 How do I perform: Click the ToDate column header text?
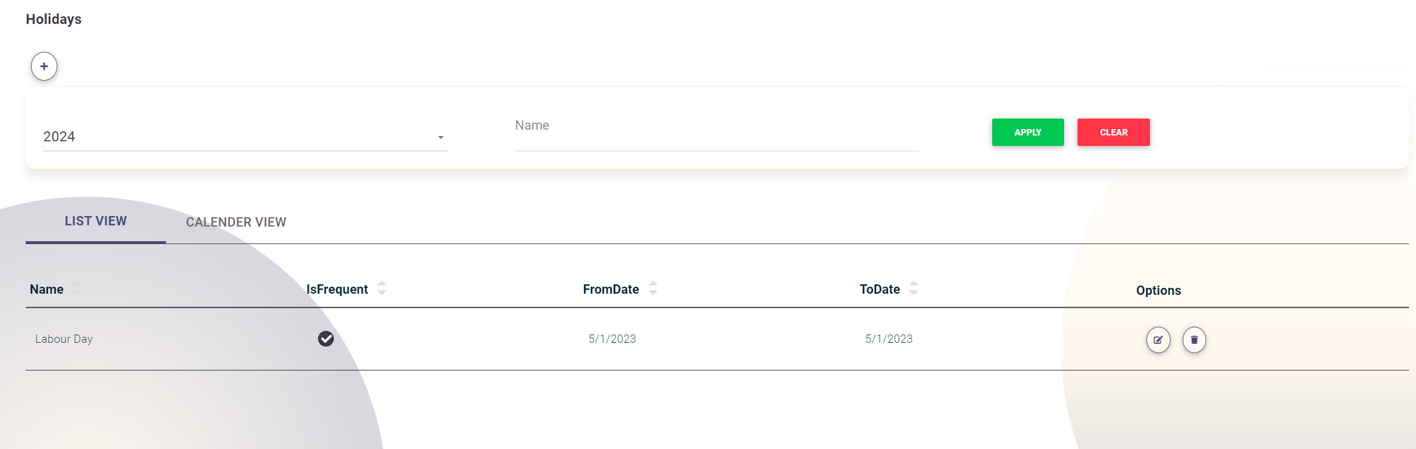click(x=879, y=290)
